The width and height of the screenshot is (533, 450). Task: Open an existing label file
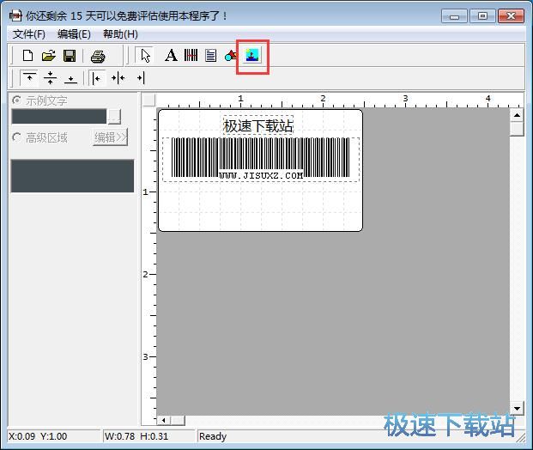[x=49, y=56]
